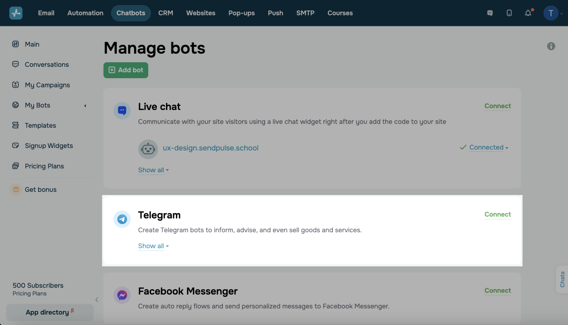Viewport: 568px width, 325px height.
Task: Open the Courses tab
Action: [x=340, y=13]
